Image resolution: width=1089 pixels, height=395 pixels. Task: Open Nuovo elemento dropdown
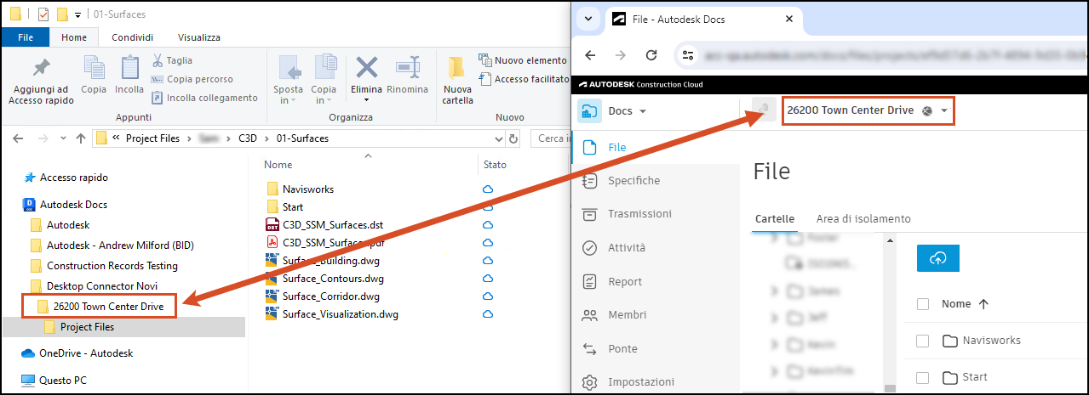523,60
